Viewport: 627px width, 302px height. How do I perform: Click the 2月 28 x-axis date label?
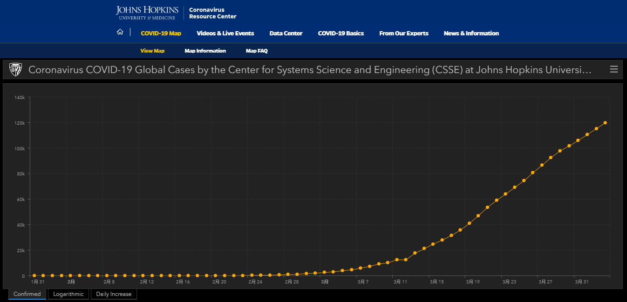tap(292, 282)
